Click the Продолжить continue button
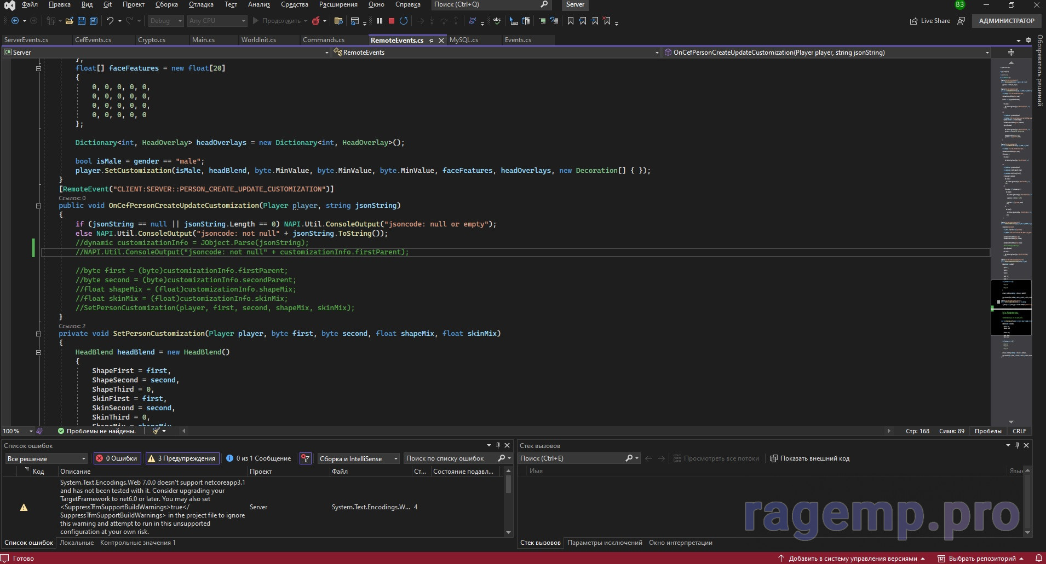 tap(277, 21)
